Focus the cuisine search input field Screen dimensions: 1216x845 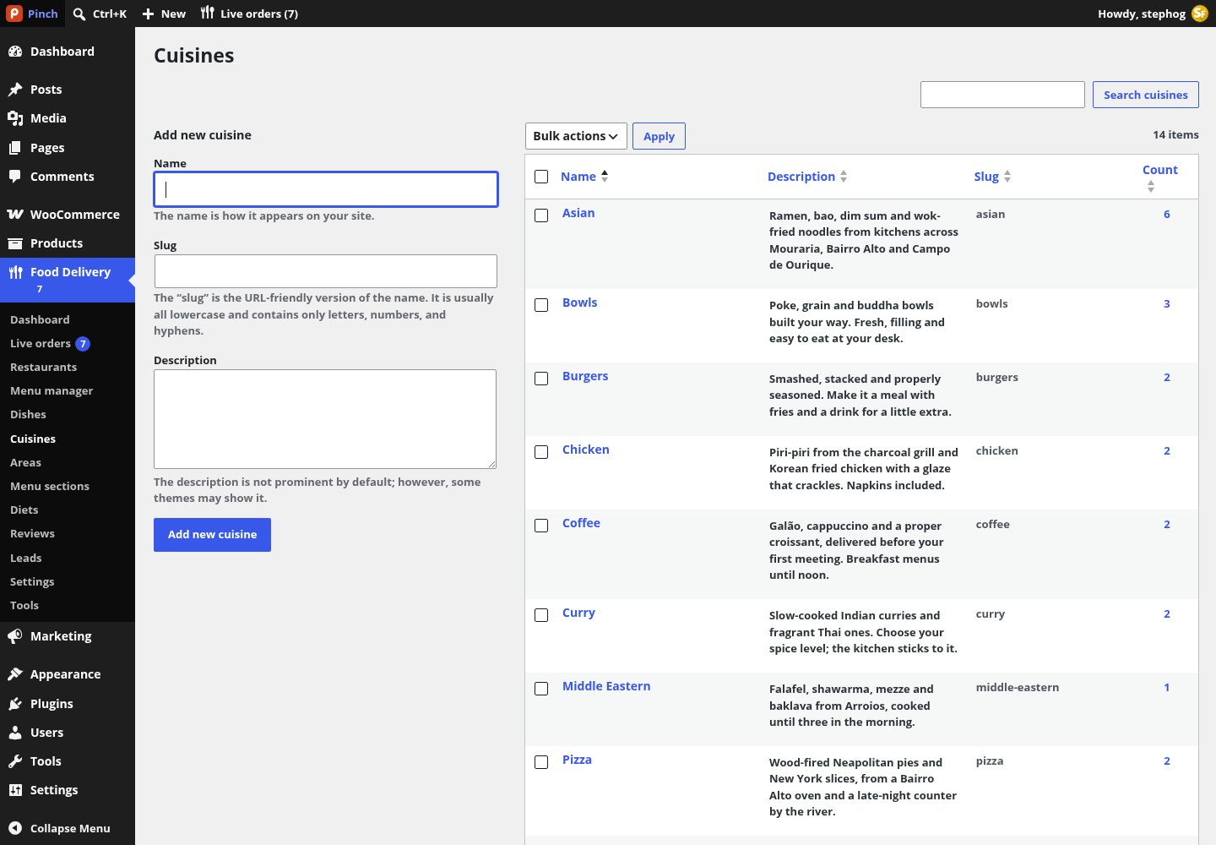[1002, 95]
